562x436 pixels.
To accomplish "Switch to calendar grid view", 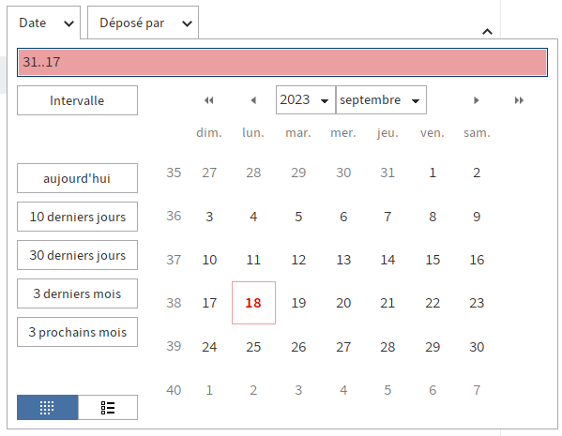I will [x=47, y=407].
